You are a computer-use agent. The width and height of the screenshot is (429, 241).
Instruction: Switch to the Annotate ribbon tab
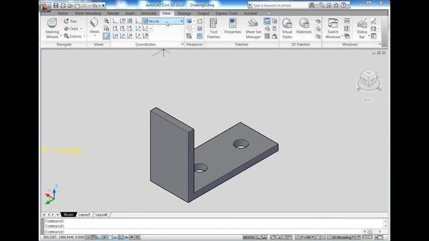tap(148, 13)
